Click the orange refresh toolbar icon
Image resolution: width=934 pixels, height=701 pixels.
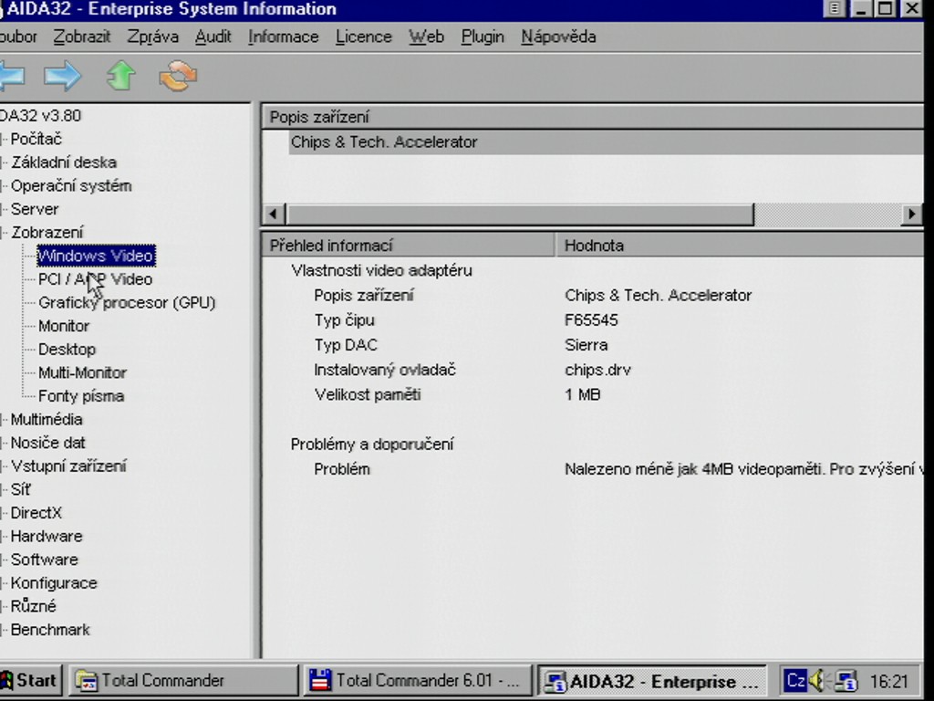(x=178, y=77)
